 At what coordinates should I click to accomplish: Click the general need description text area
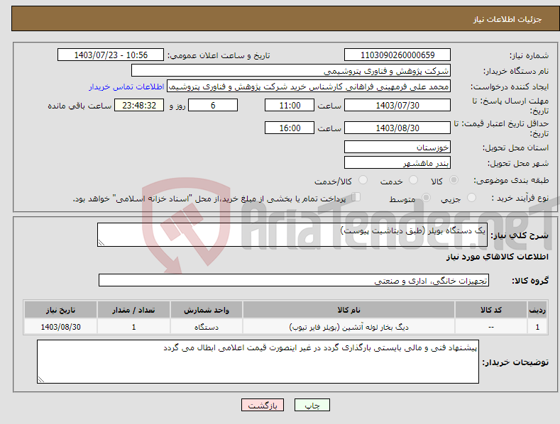click(292, 235)
